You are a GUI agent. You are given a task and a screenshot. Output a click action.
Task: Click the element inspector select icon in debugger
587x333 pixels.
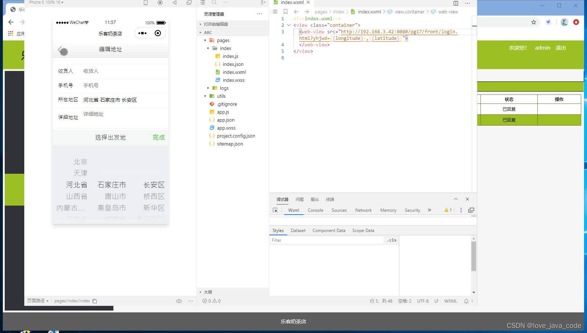275,210
